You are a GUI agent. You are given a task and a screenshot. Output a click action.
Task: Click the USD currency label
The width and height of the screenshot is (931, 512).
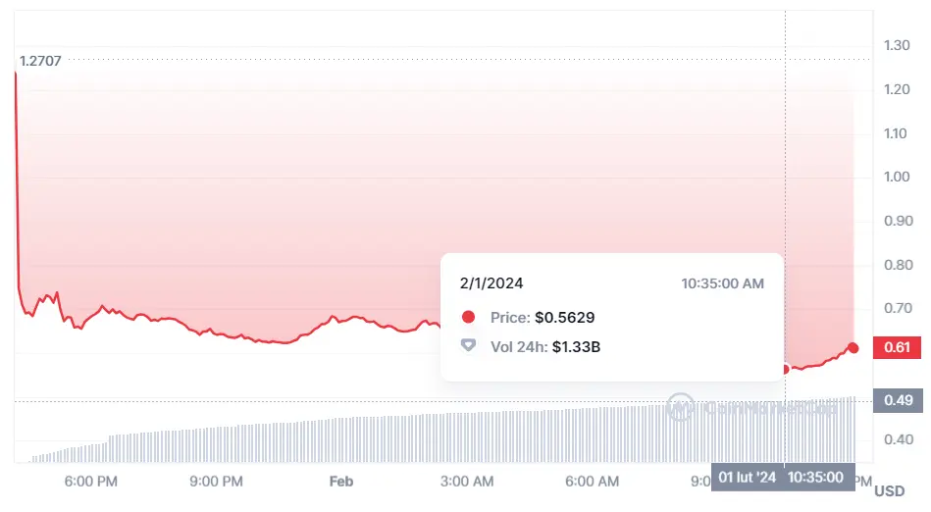click(889, 490)
